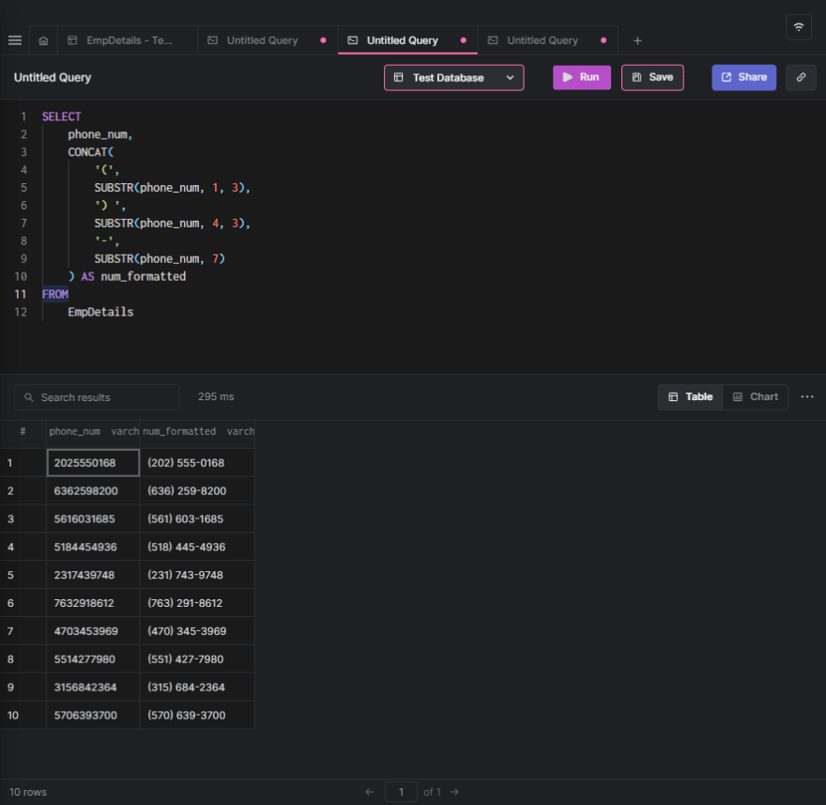Image resolution: width=826 pixels, height=805 pixels.
Task: Select cell 2025550168
Action: 93,463
